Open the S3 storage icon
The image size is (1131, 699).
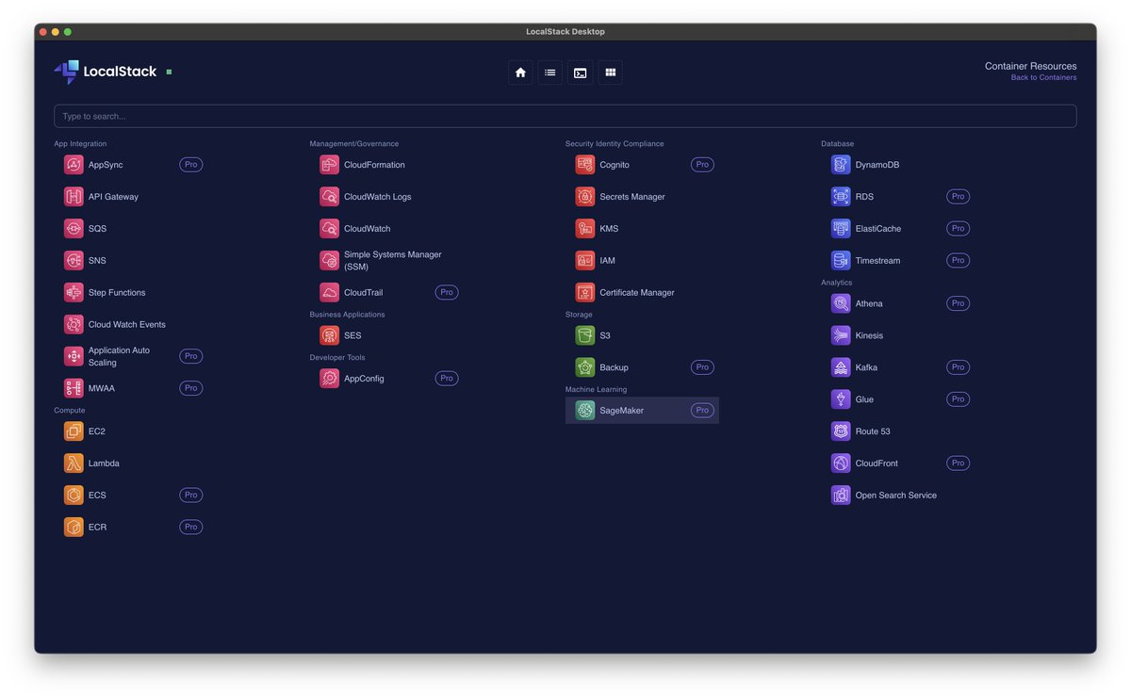(585, 335)
